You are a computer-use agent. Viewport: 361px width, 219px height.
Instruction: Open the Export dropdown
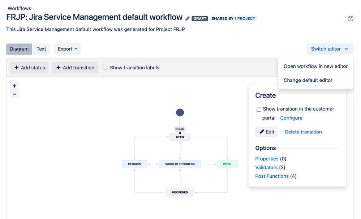(x=67, y=49)
